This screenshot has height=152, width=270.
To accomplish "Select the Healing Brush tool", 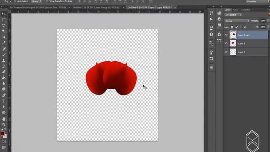I will (4, 49).
